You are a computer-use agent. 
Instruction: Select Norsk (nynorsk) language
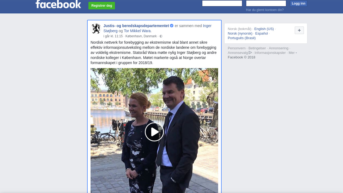click(x=240, y=34)
